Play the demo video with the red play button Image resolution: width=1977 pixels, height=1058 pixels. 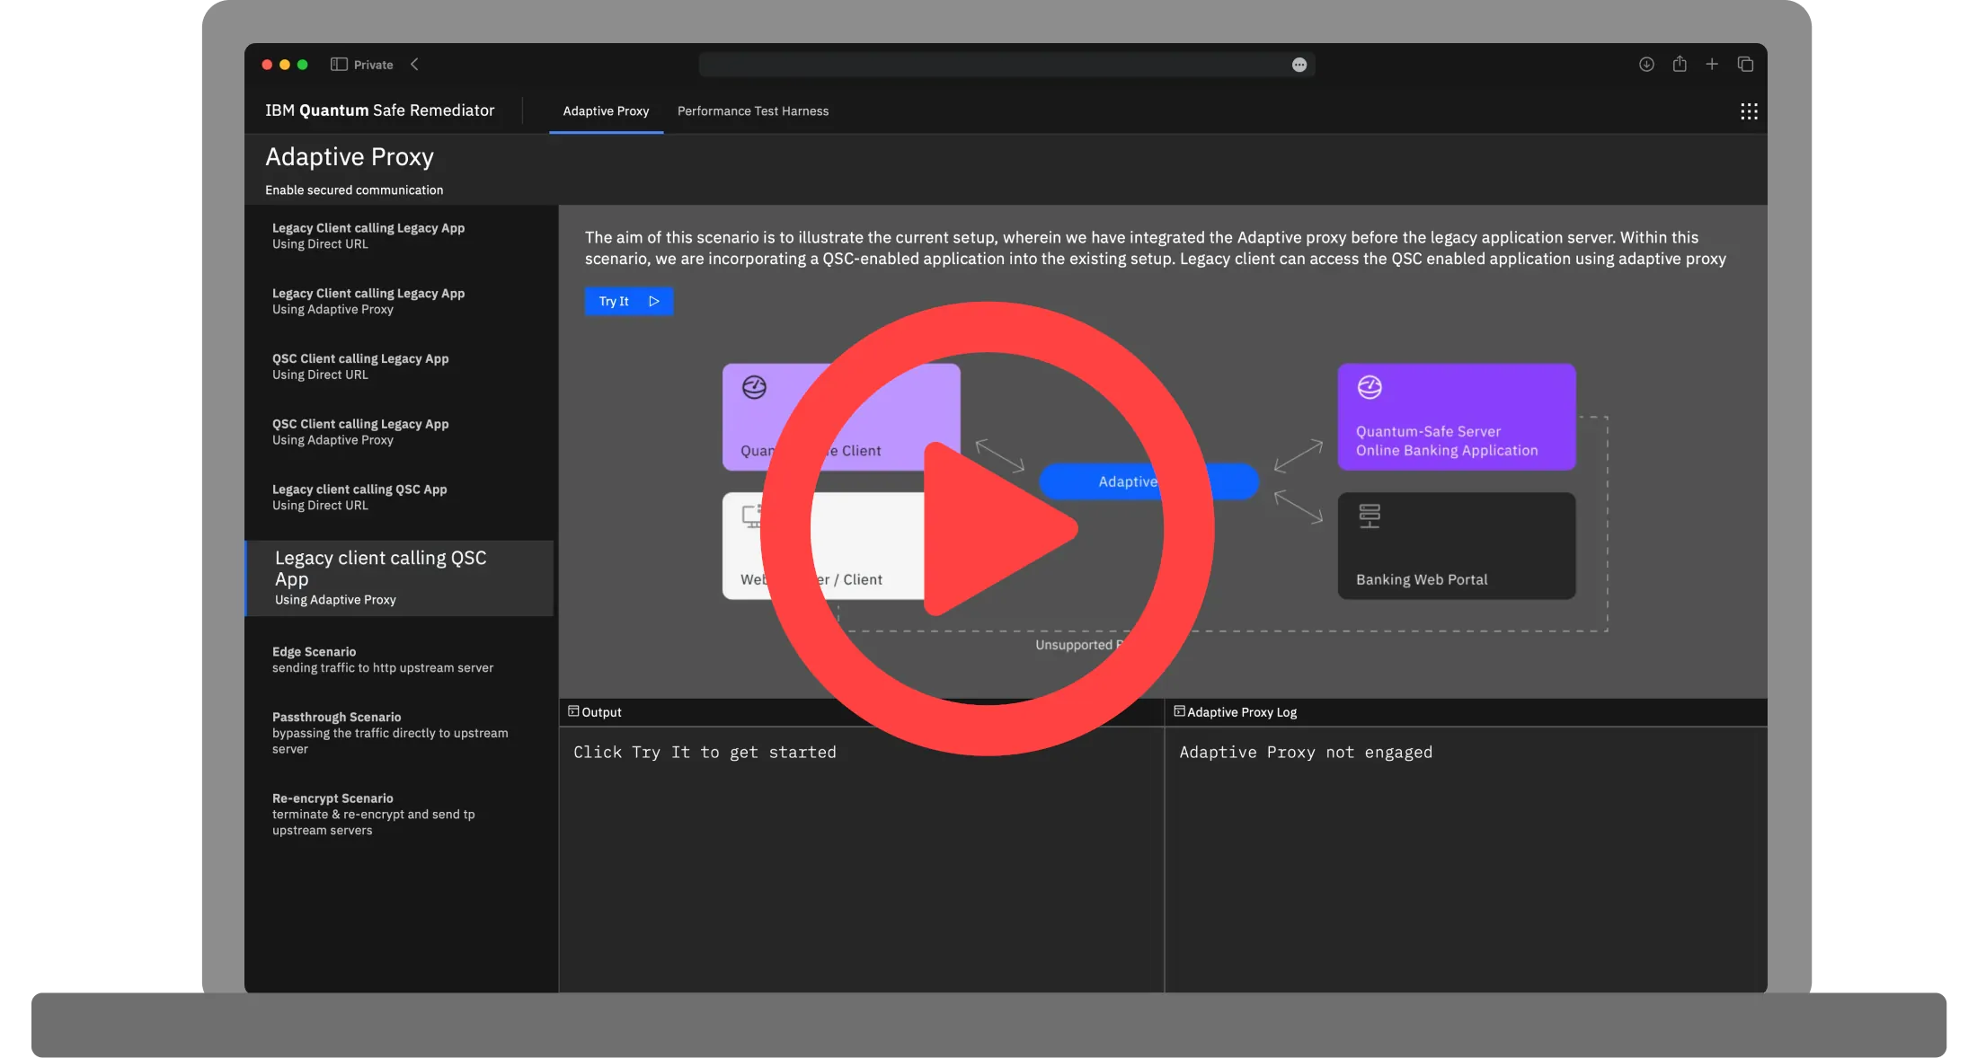point(987,528)
